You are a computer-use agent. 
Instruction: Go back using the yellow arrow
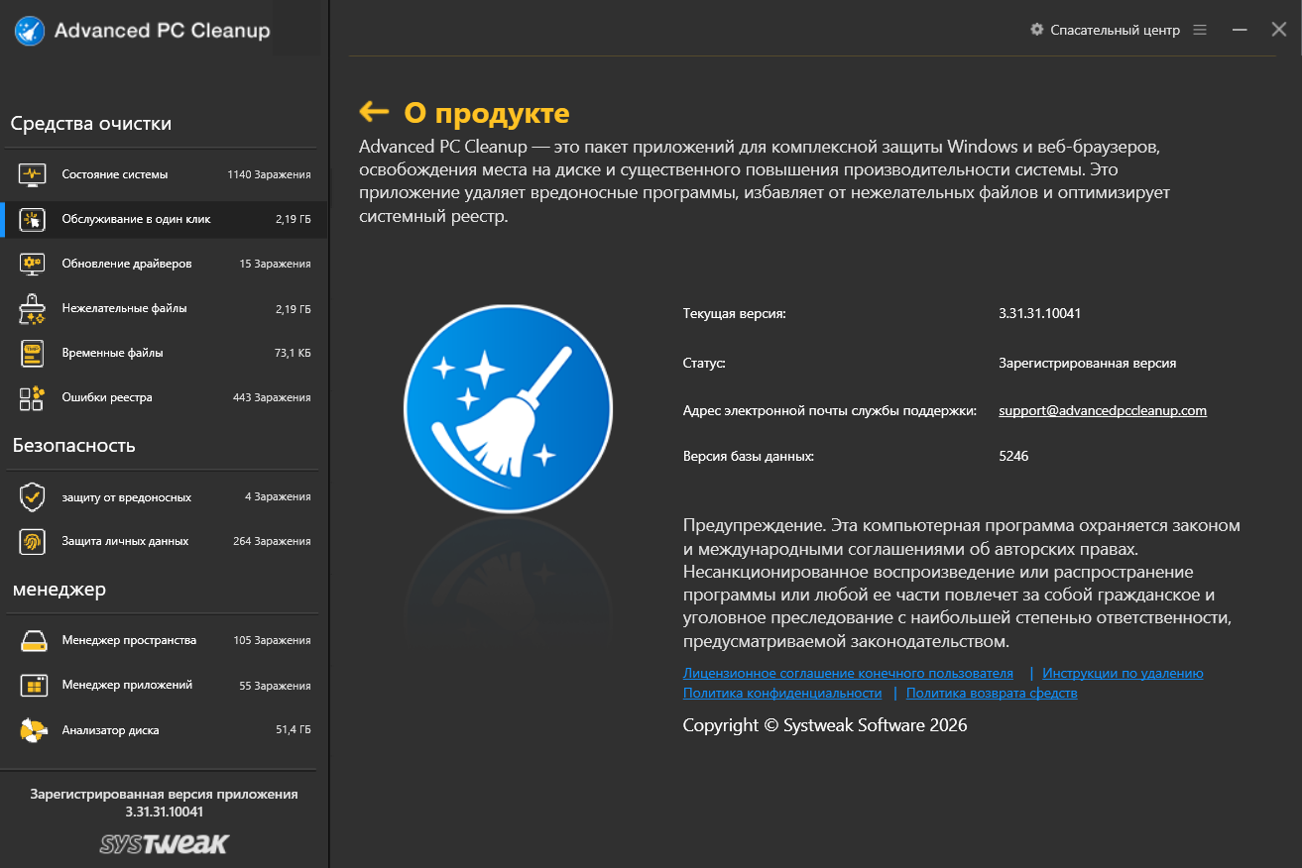tap(374, 111)
